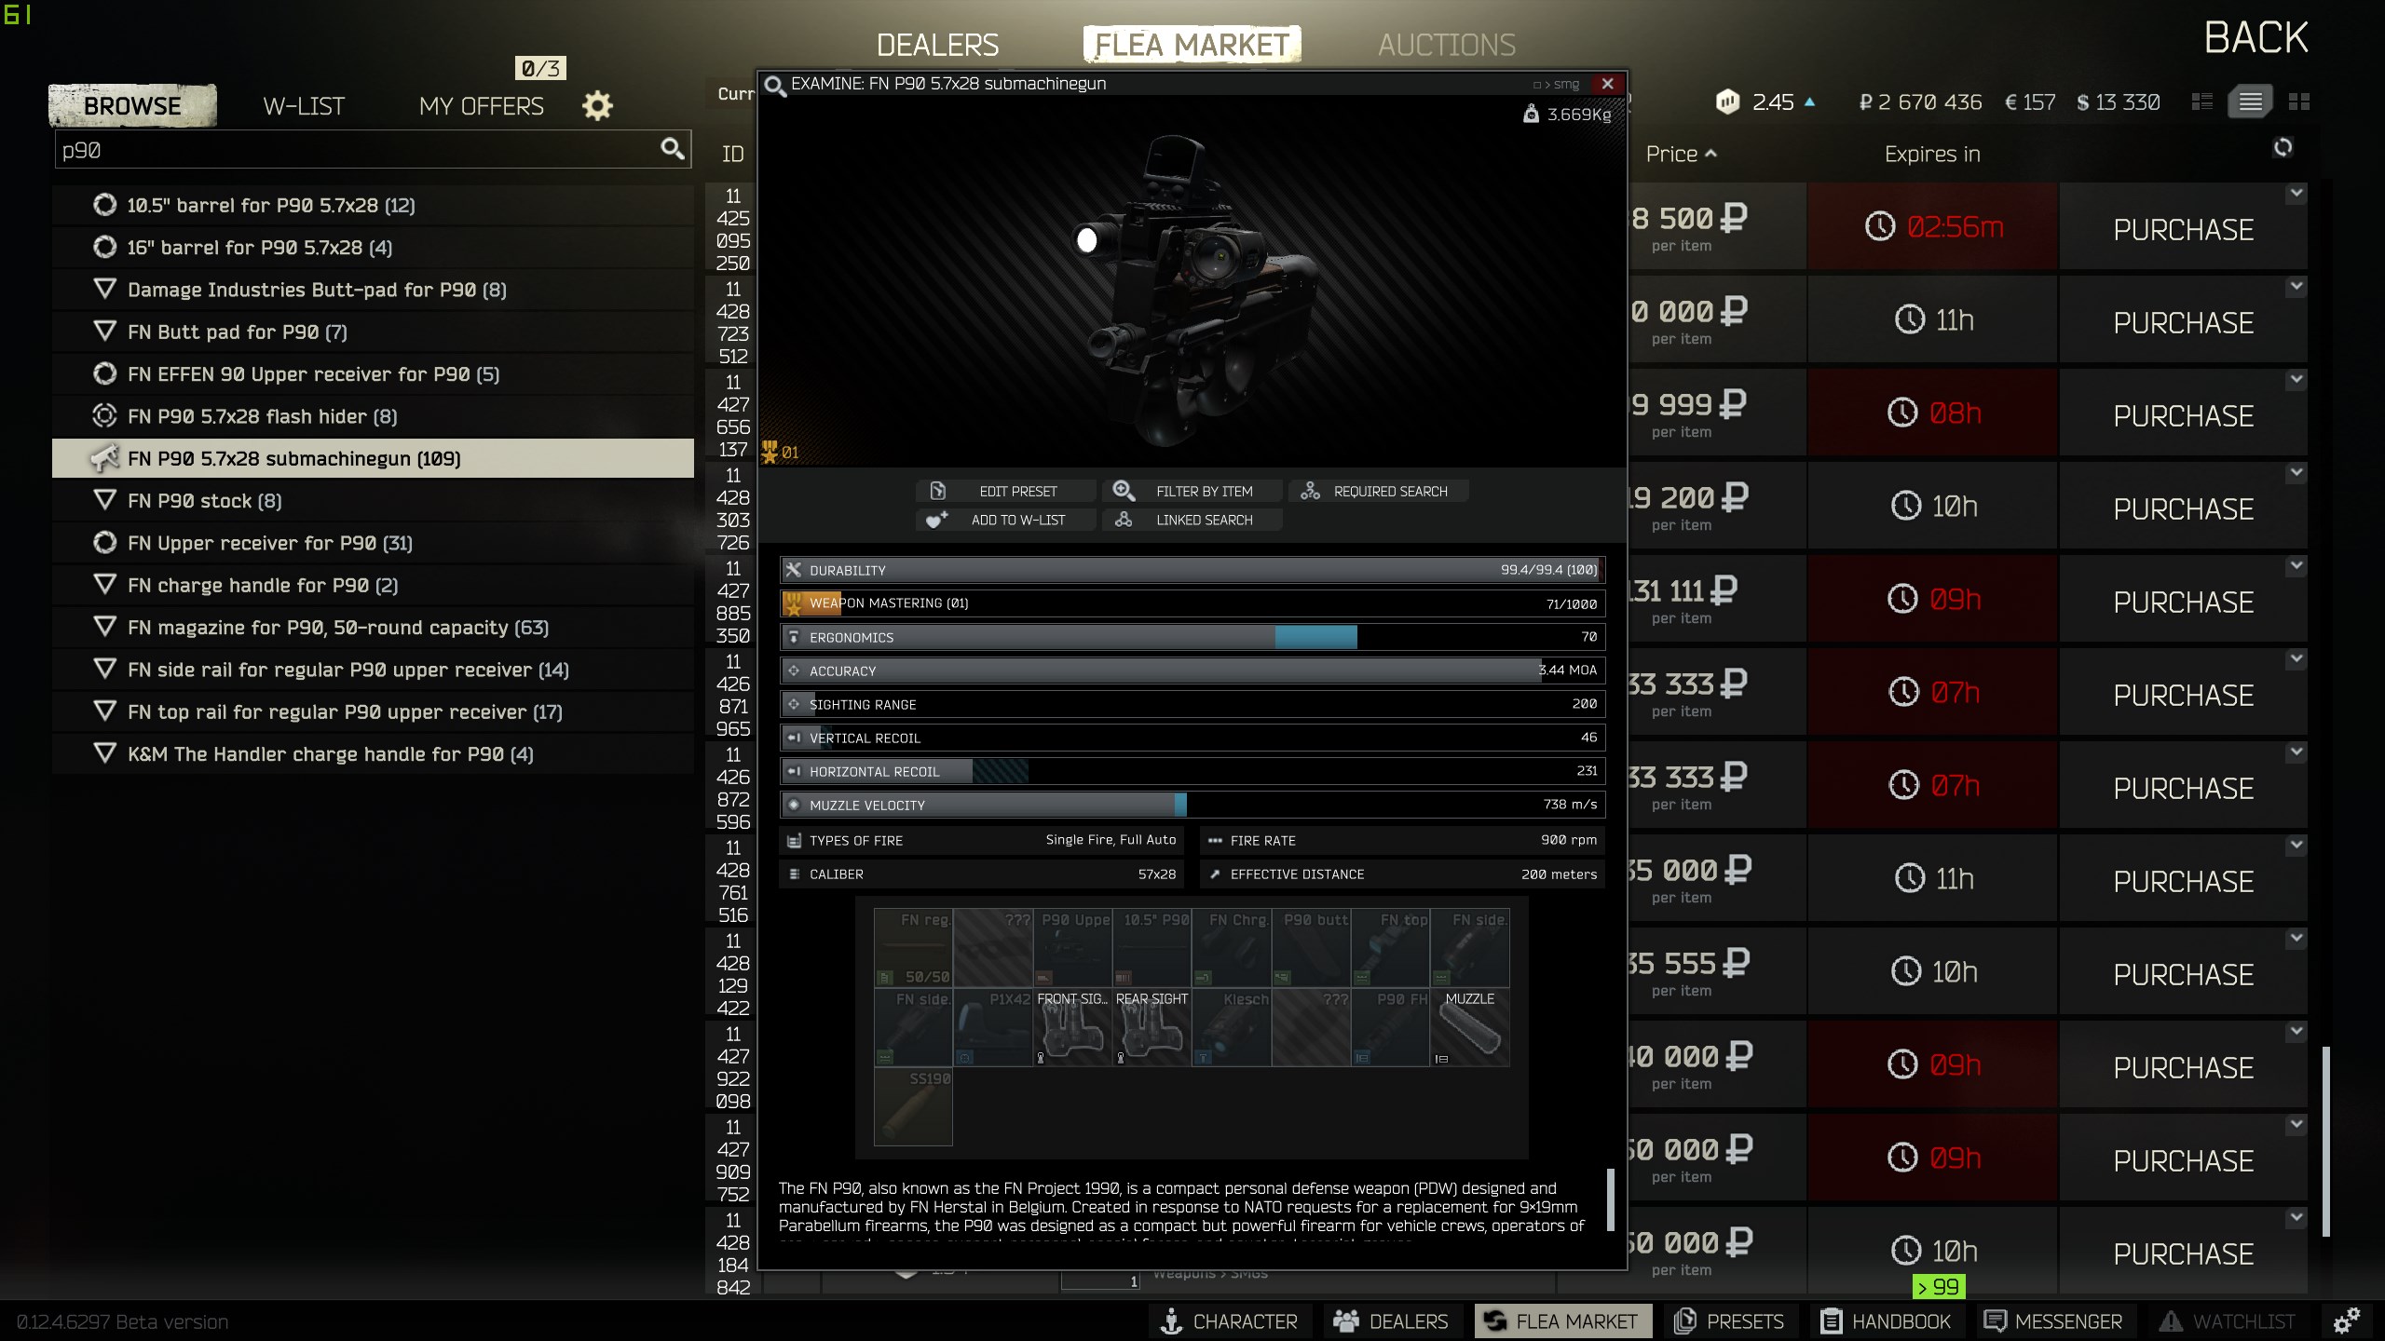
Task: Close the P90 examine window
Action: (x=1607, y=84)
